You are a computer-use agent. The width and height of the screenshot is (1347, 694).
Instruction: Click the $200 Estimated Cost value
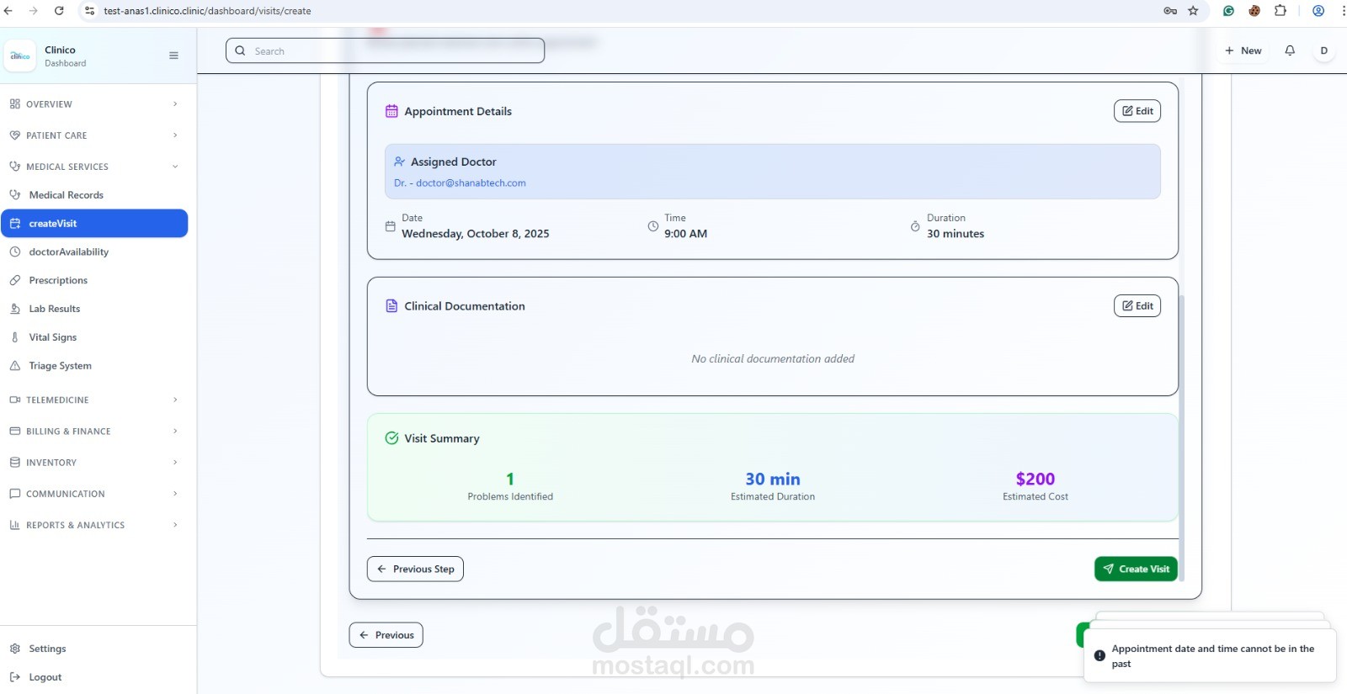1035,479
